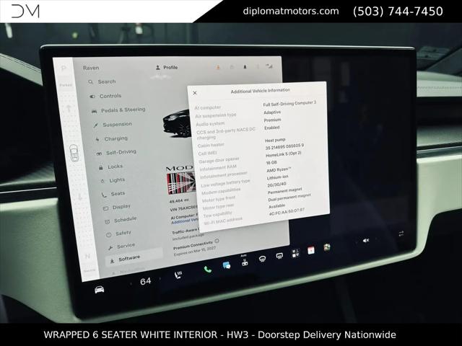The height and width of the screenshot is (346, 462).
Task: Select the Cell IMEI number value
Action: click(284, 147)
